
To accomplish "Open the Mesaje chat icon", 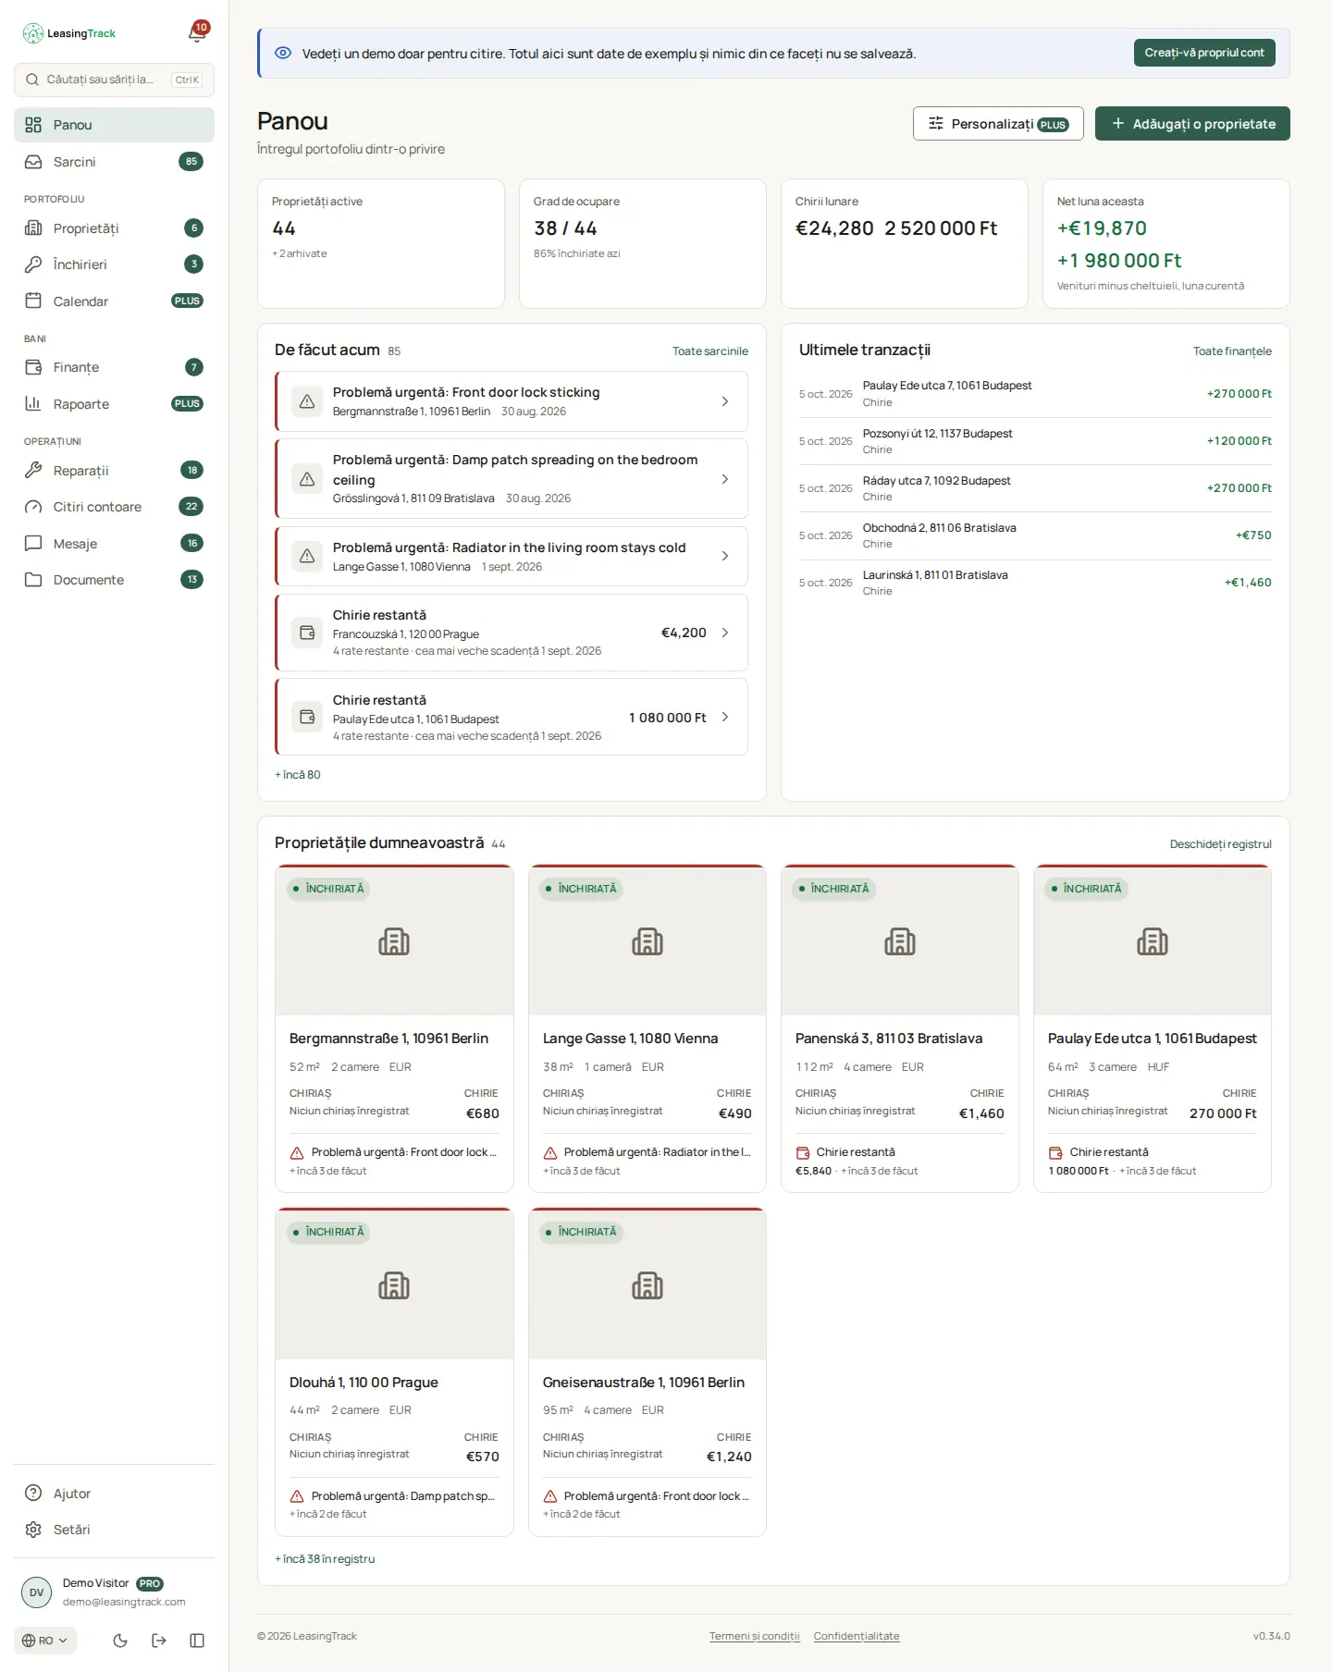I will (x=33, y=544).
